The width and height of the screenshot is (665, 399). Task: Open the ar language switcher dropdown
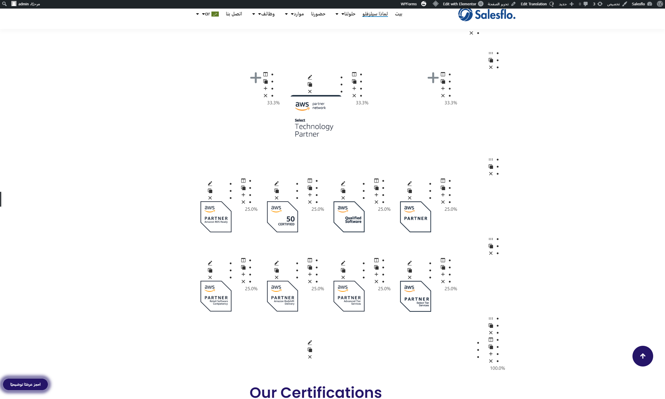(198, 14)
